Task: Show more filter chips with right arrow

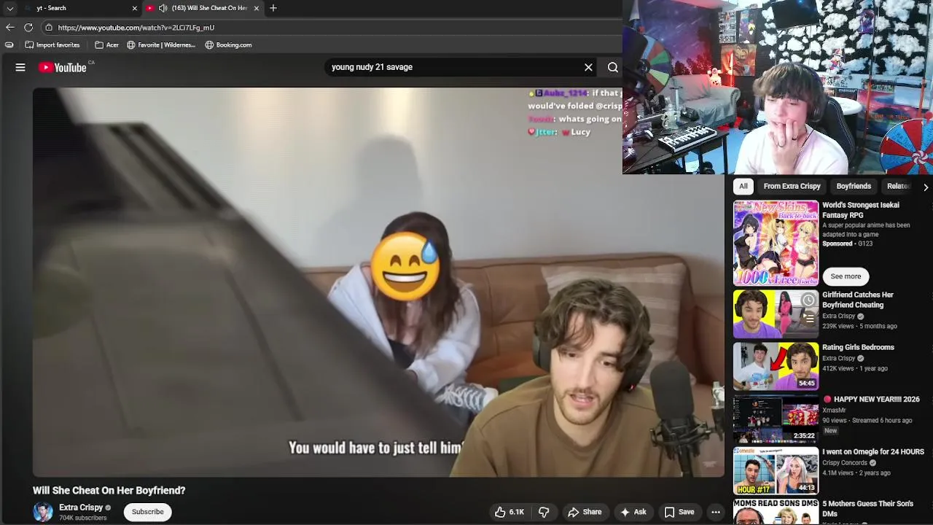Action: coord(926,187)
